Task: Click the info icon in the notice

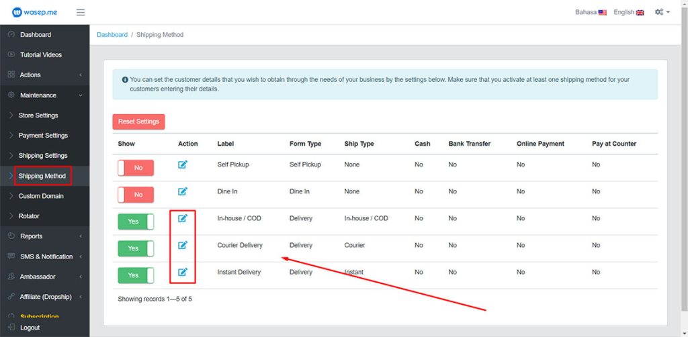Action: (125, 80)
